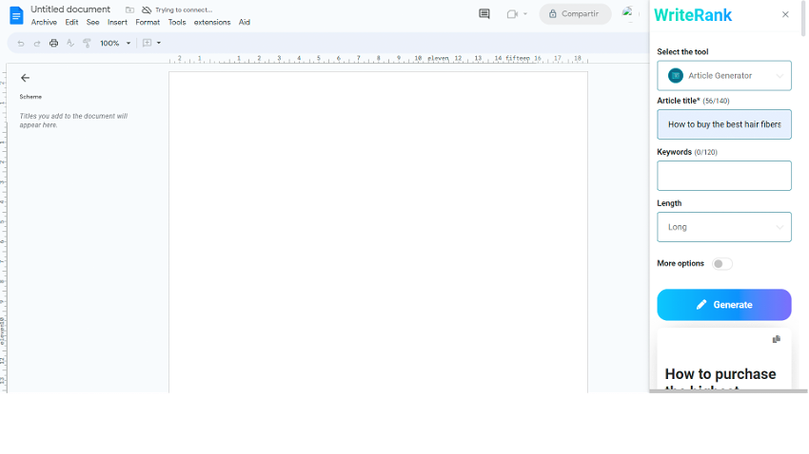809x454 pixels.
Task: Click the horizontal ruler above the page
Action: tap(378, 59)
